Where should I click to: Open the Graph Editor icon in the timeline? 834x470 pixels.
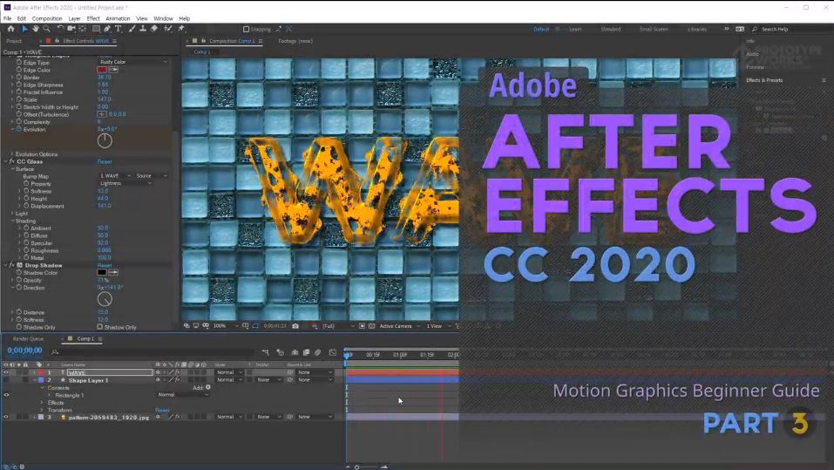(x=332, y=352)
